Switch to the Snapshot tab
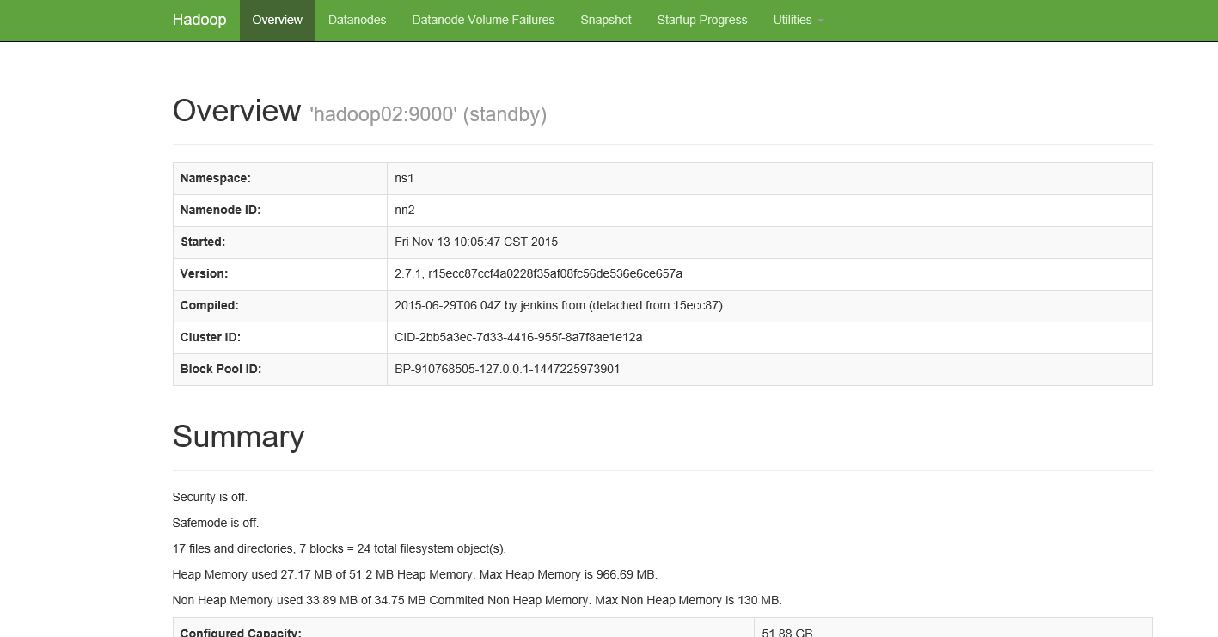Viewport: 1218px width, 637px height. click(x=605, y=20)
